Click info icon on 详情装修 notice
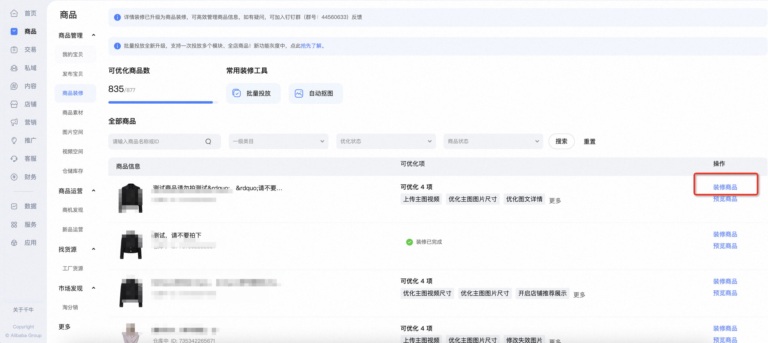This screenshot has height=343, width=768. [117, 17]
